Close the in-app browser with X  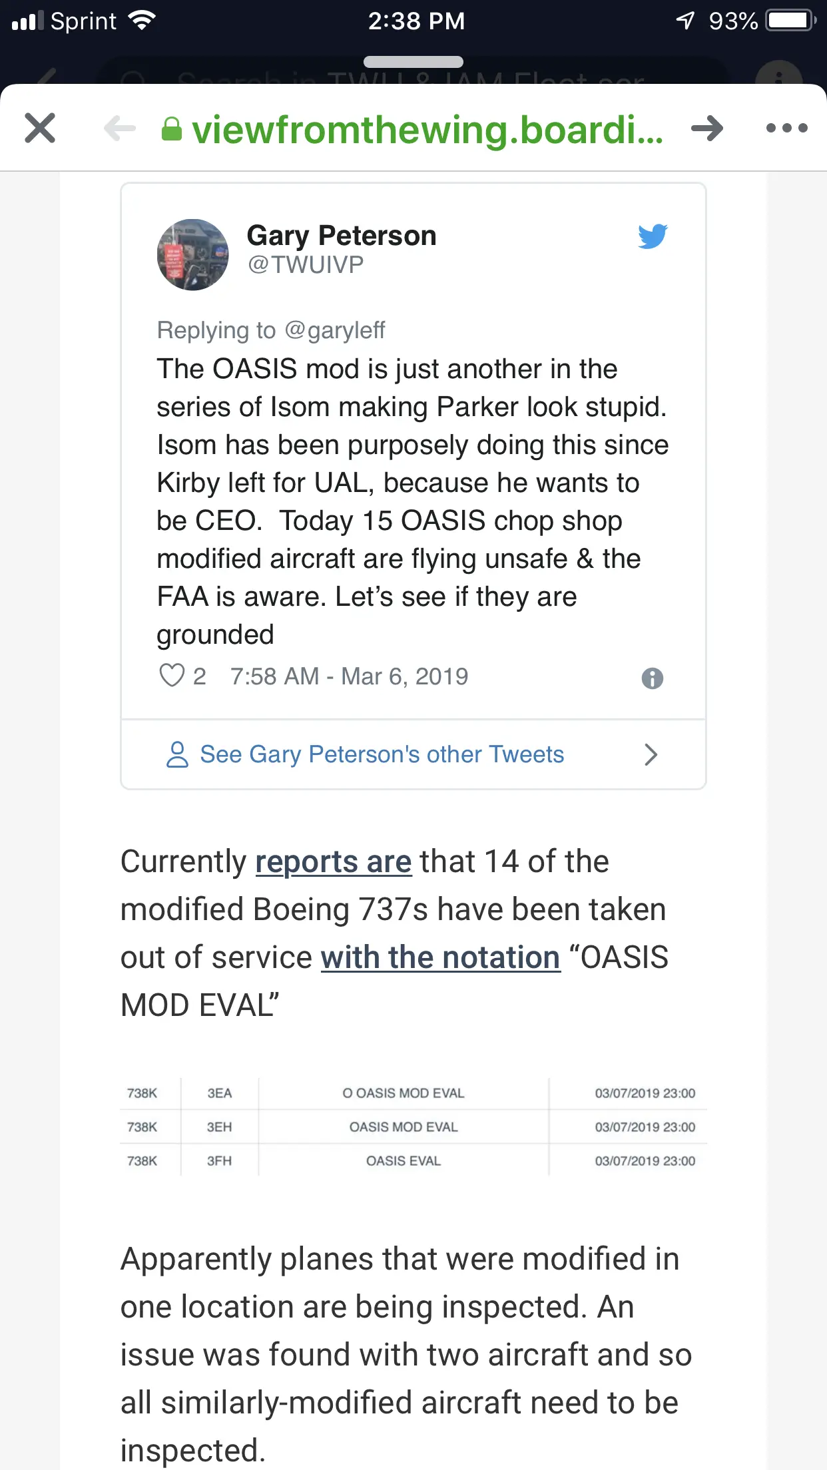pyautogui.click(x=40, y=128)
